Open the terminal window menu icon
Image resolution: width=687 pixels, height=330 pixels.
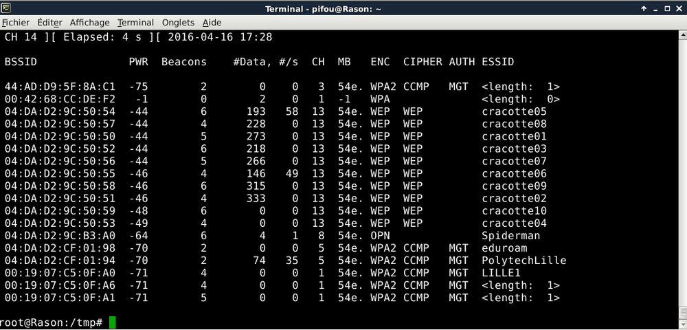coord(8,8)
